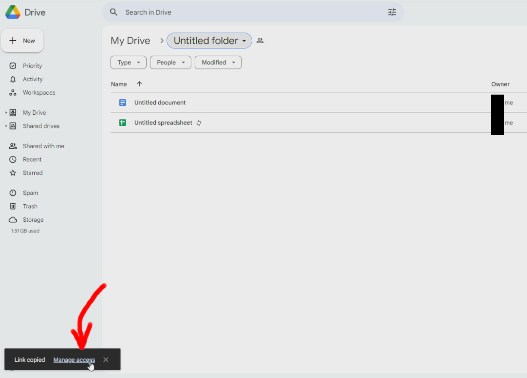Click the New button

22,41
